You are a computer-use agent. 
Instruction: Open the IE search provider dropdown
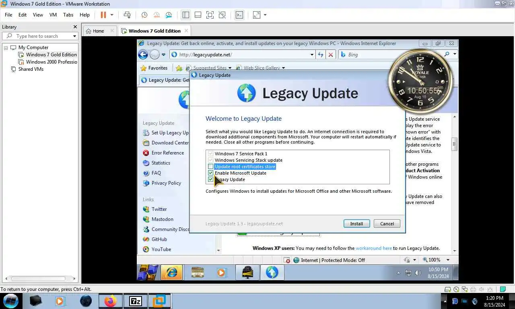(x=455, y=54)
